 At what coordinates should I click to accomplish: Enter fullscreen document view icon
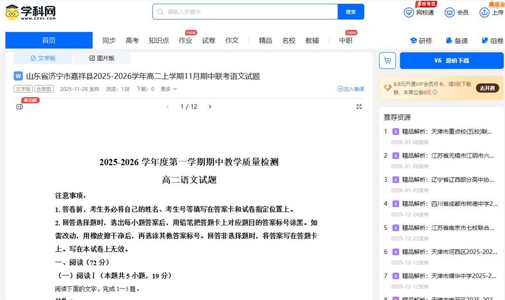point(359,107)
